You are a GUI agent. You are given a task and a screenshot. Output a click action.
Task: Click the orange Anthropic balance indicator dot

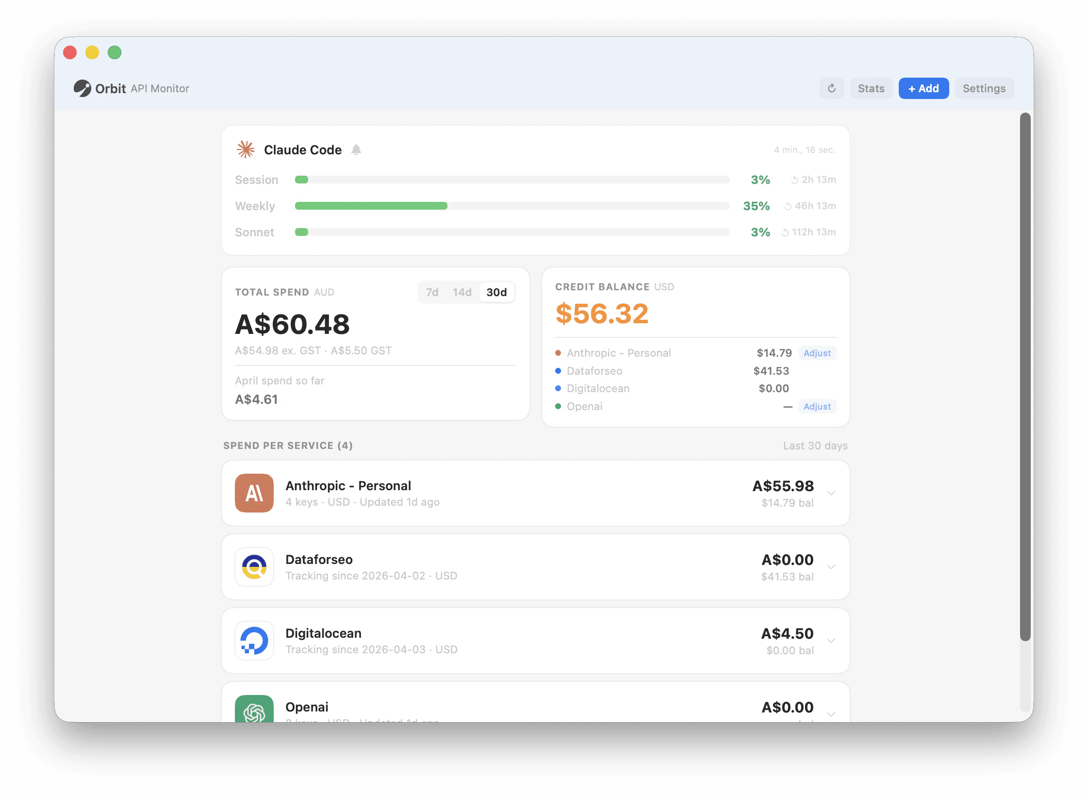click(x=558, y=353)
